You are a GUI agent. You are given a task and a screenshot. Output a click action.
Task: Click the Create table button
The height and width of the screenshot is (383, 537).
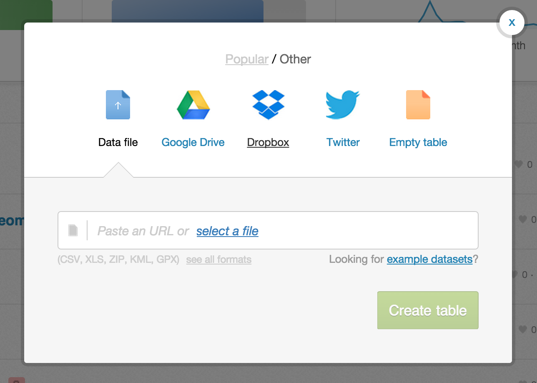coord(428,310)
